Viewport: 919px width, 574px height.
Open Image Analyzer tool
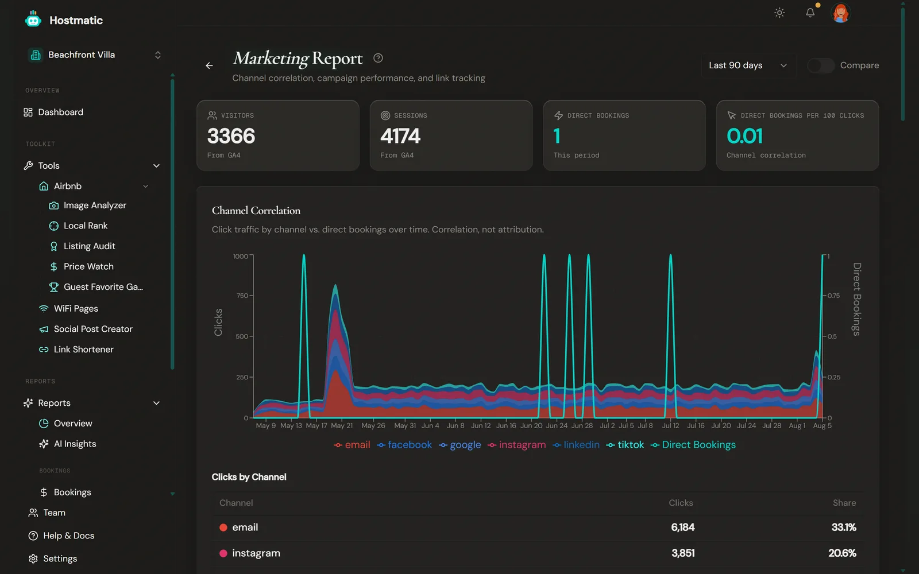pos(95,205)
